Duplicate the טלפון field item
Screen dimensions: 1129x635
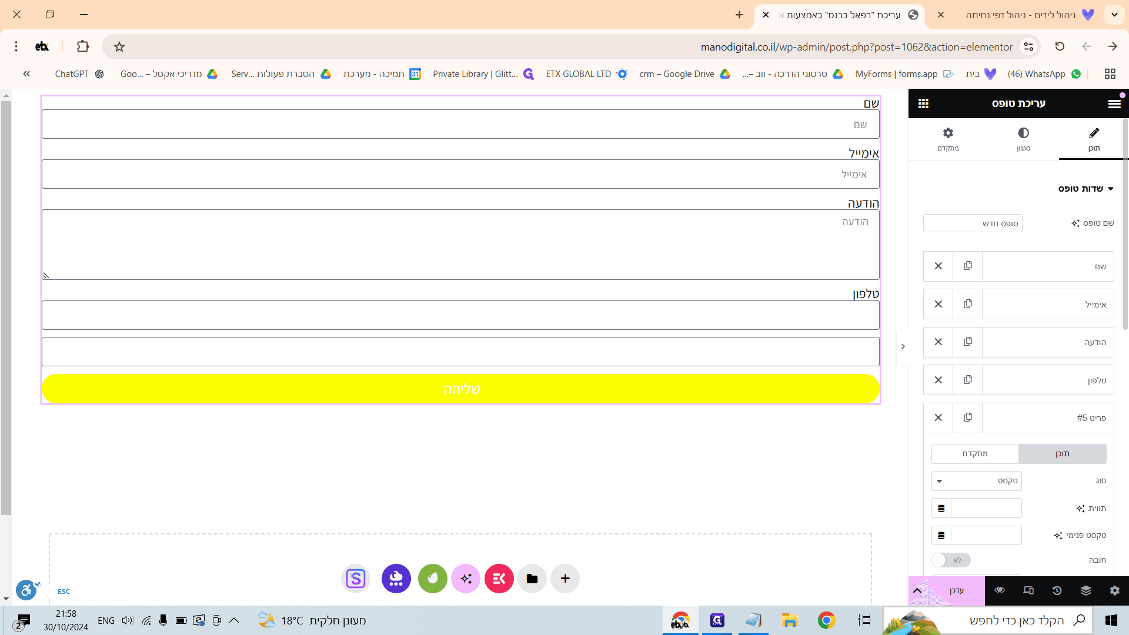tap(967, 380)
